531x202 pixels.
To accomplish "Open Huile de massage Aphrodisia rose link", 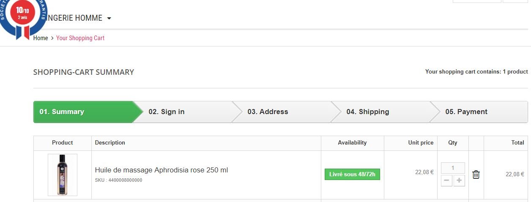I will click(161, 170).
